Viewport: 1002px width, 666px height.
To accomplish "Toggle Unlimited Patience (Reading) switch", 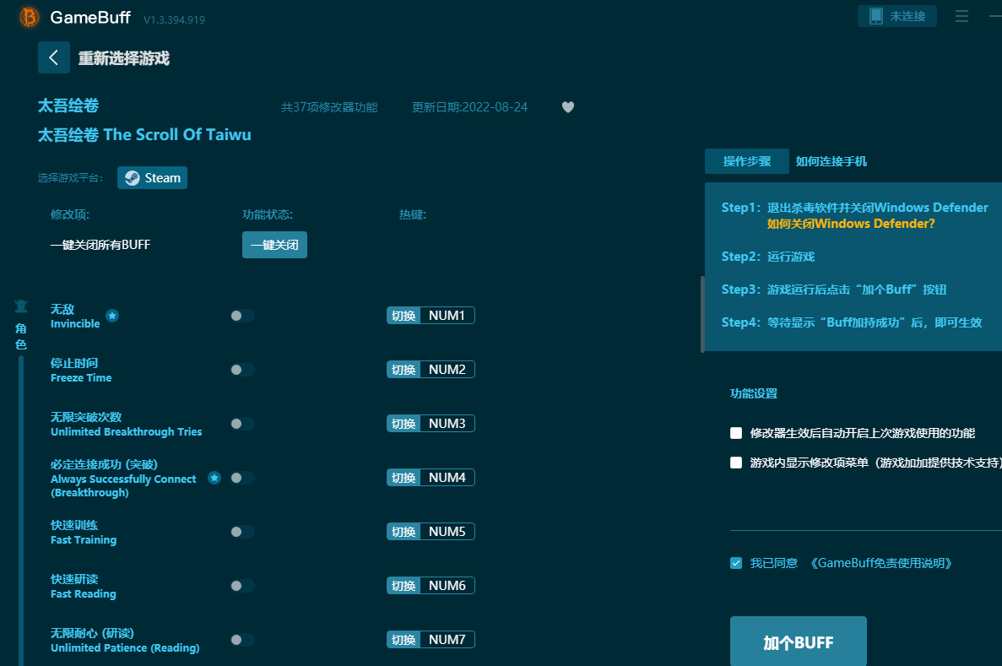I will (x=242, y=640).
